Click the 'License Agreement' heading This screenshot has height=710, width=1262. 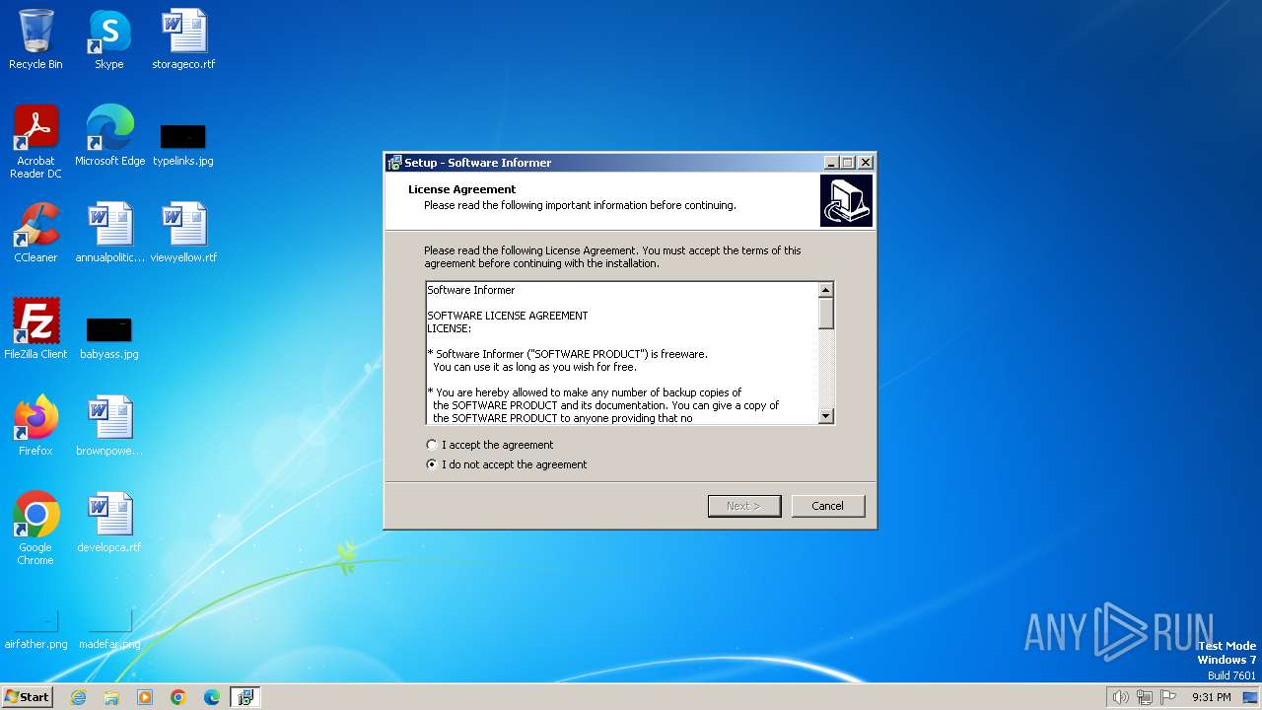(x=462, y=189)
